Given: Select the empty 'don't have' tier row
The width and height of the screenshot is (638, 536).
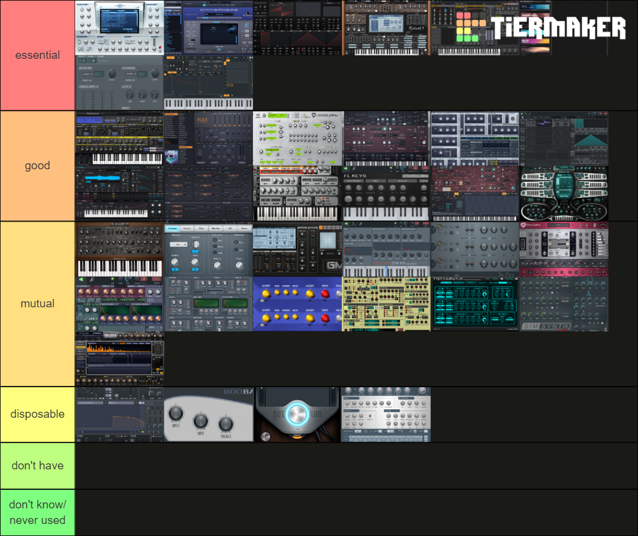Looking at the screenshot, I should click(37, 466).
